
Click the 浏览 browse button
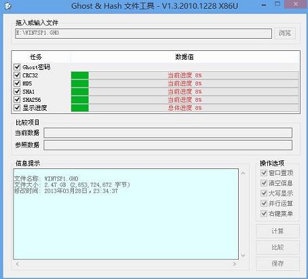(x=285, y=33)
